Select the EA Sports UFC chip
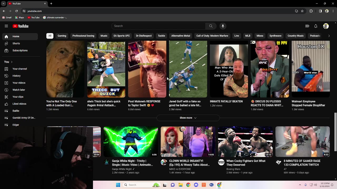This screenshot has height=189, width=337. [122, 36]
